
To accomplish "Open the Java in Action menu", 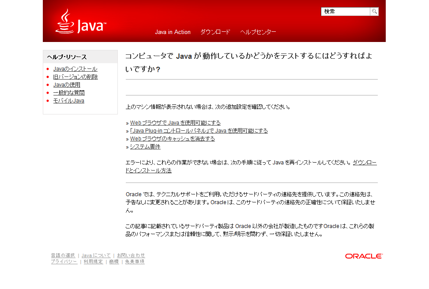I will tap(173, 32).
